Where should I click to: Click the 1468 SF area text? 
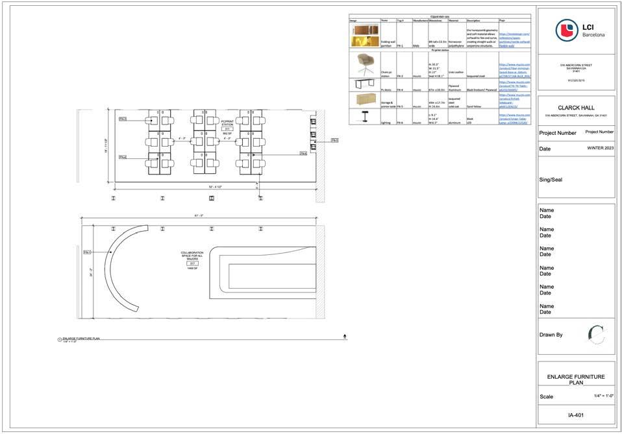pos(192,269)
